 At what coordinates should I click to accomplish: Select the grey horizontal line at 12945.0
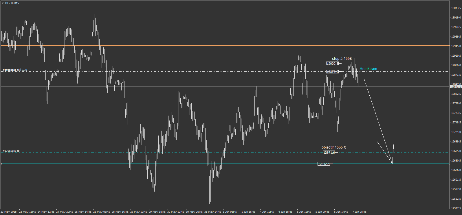point(225,46)
